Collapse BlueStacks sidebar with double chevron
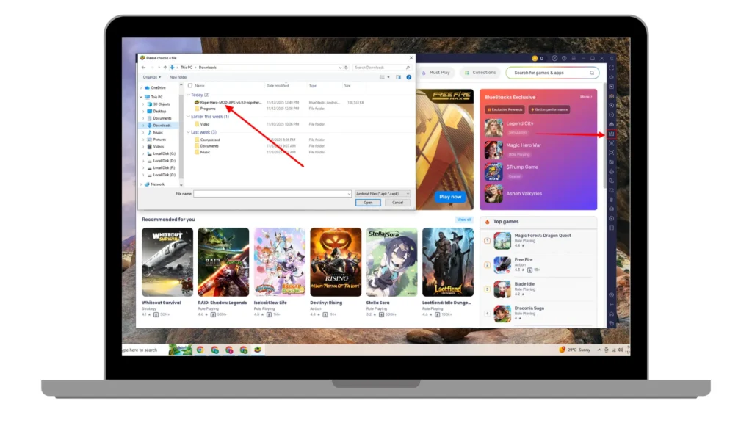 click(x=612, y=59)
